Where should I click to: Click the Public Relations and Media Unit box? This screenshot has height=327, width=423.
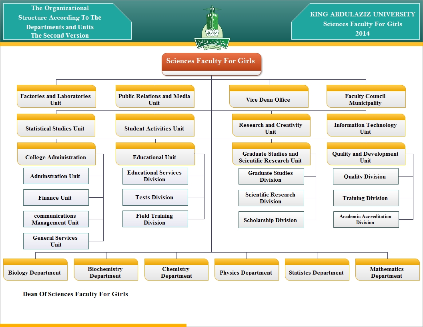[x=155, y=96]
